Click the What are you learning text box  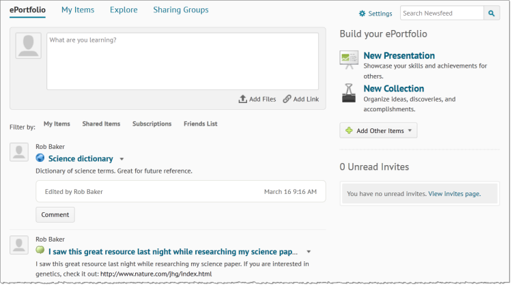(182, 61)
